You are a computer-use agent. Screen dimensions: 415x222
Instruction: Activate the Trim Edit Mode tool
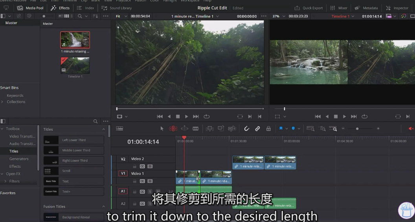(x=173, y=128)
